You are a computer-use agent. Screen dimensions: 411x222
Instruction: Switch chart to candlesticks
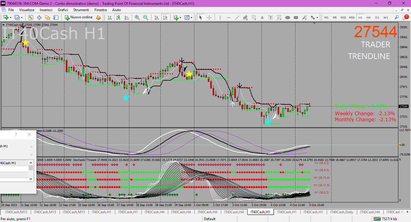pyautogui.click(x=118, y=17)
